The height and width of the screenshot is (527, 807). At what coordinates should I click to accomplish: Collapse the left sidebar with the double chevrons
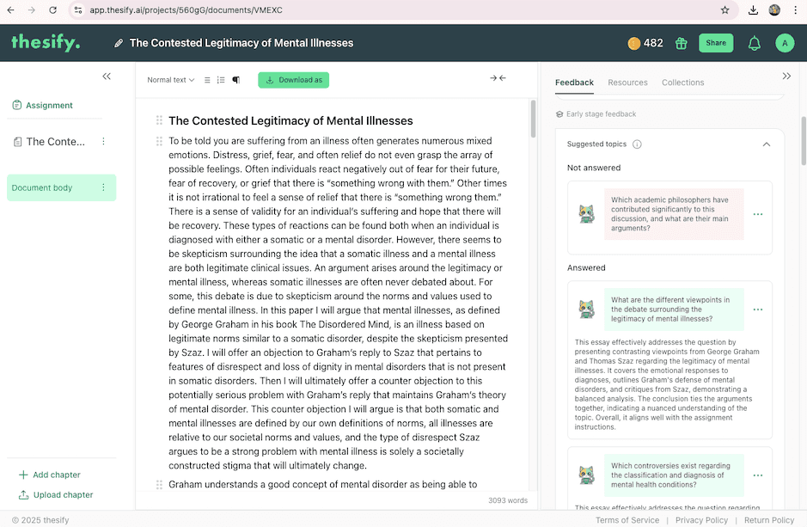107,76
